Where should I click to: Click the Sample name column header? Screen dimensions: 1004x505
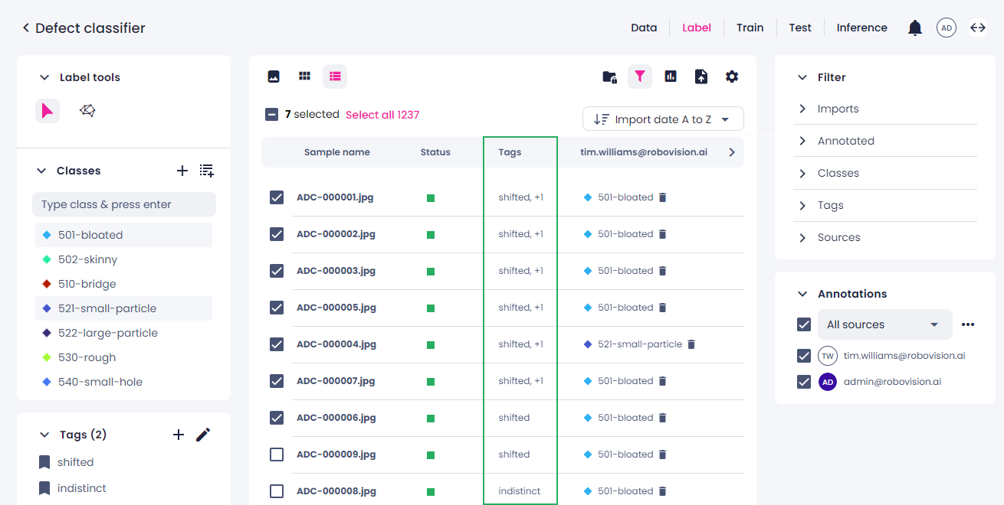337,152
